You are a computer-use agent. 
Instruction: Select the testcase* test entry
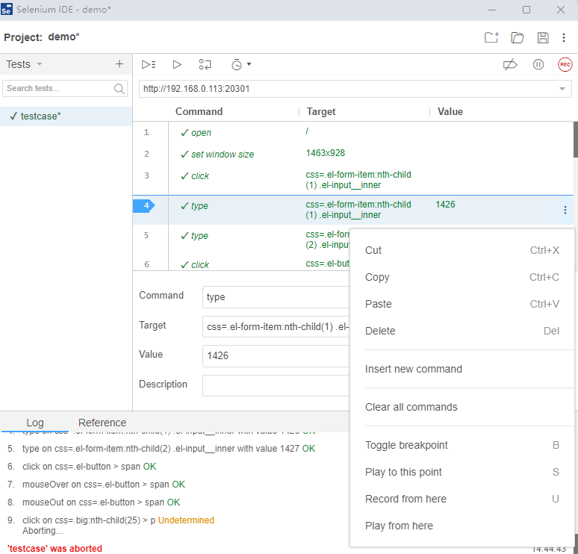[66, 116]
